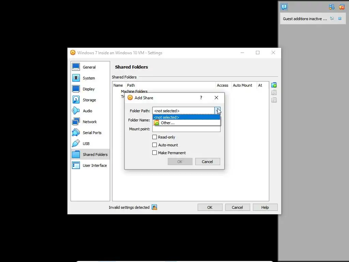Click the edit shared folder icon

[274, 93]
